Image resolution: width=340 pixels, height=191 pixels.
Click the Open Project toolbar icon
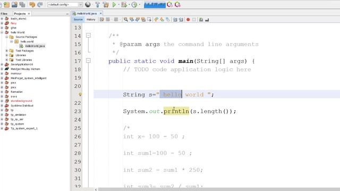coord(14,4)
